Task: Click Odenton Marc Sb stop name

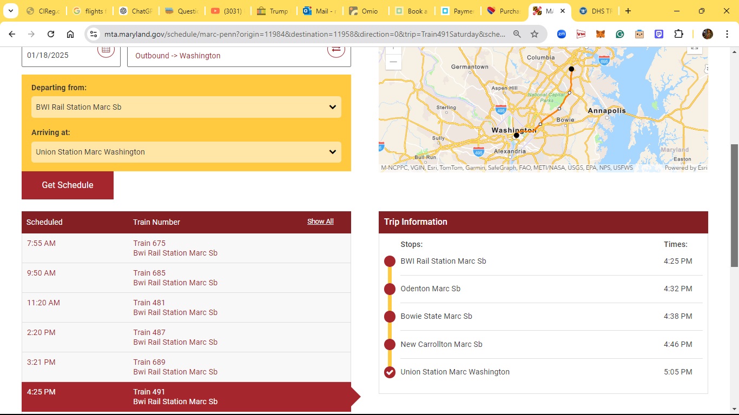Action: click(431, 289)
